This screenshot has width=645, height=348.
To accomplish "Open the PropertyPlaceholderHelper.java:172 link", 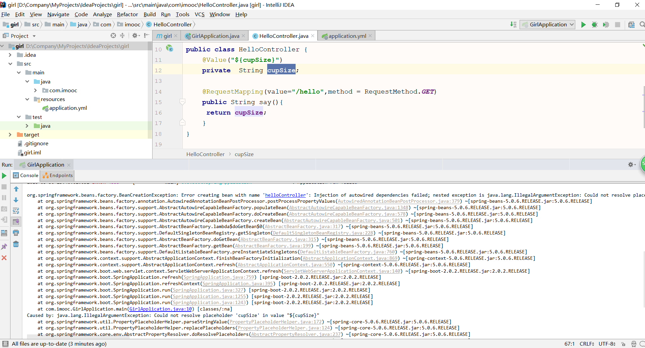I will click(276, 322).
